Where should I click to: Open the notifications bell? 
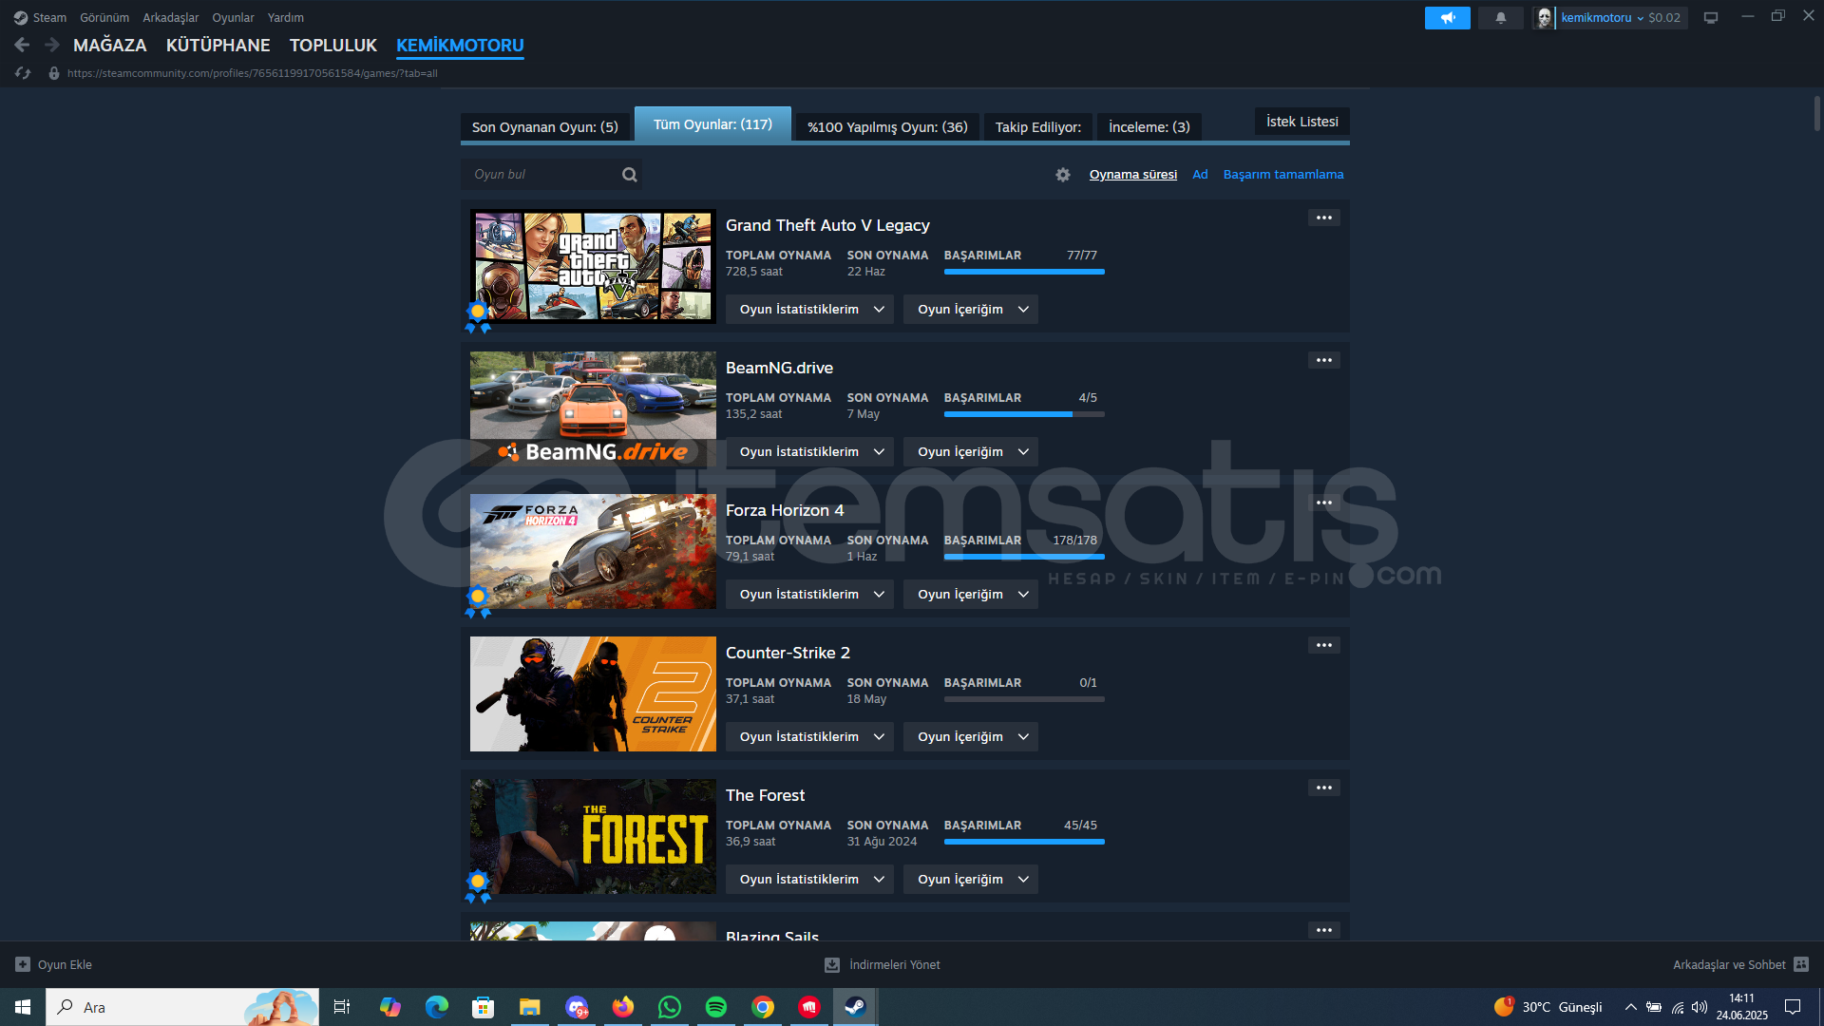pyautogui.click(x=1501, y=18)
